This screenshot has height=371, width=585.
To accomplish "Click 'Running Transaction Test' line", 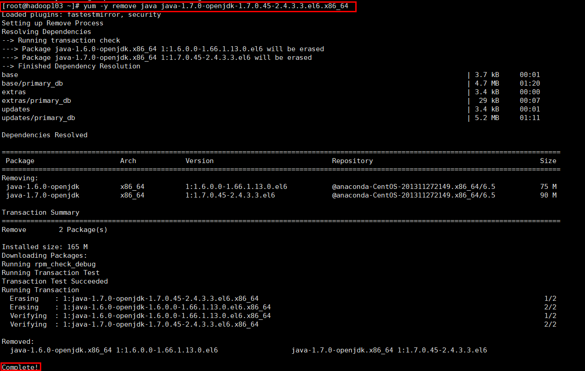I will pyautogui.click(x=51, y=273).
